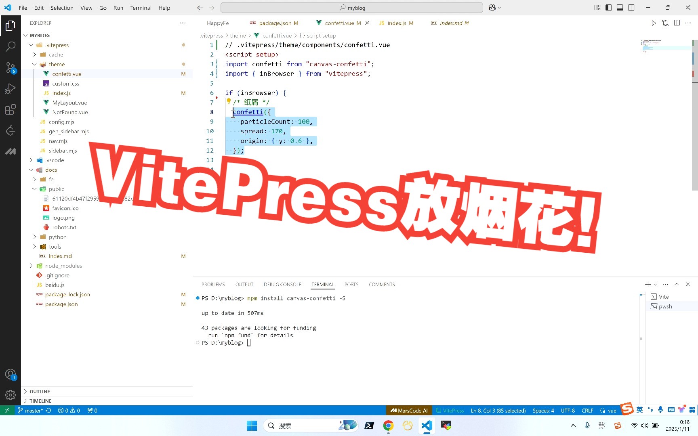
Task: Click the Ln 8, Col 3 status item
Action: click(x=498, y=410)
